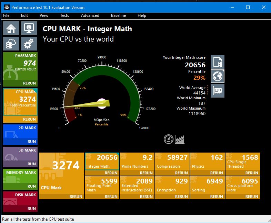Select the Extended Instructions (SSE) 2089 tile
This screenshot has height=223, width=271.
tap(137, 185)
